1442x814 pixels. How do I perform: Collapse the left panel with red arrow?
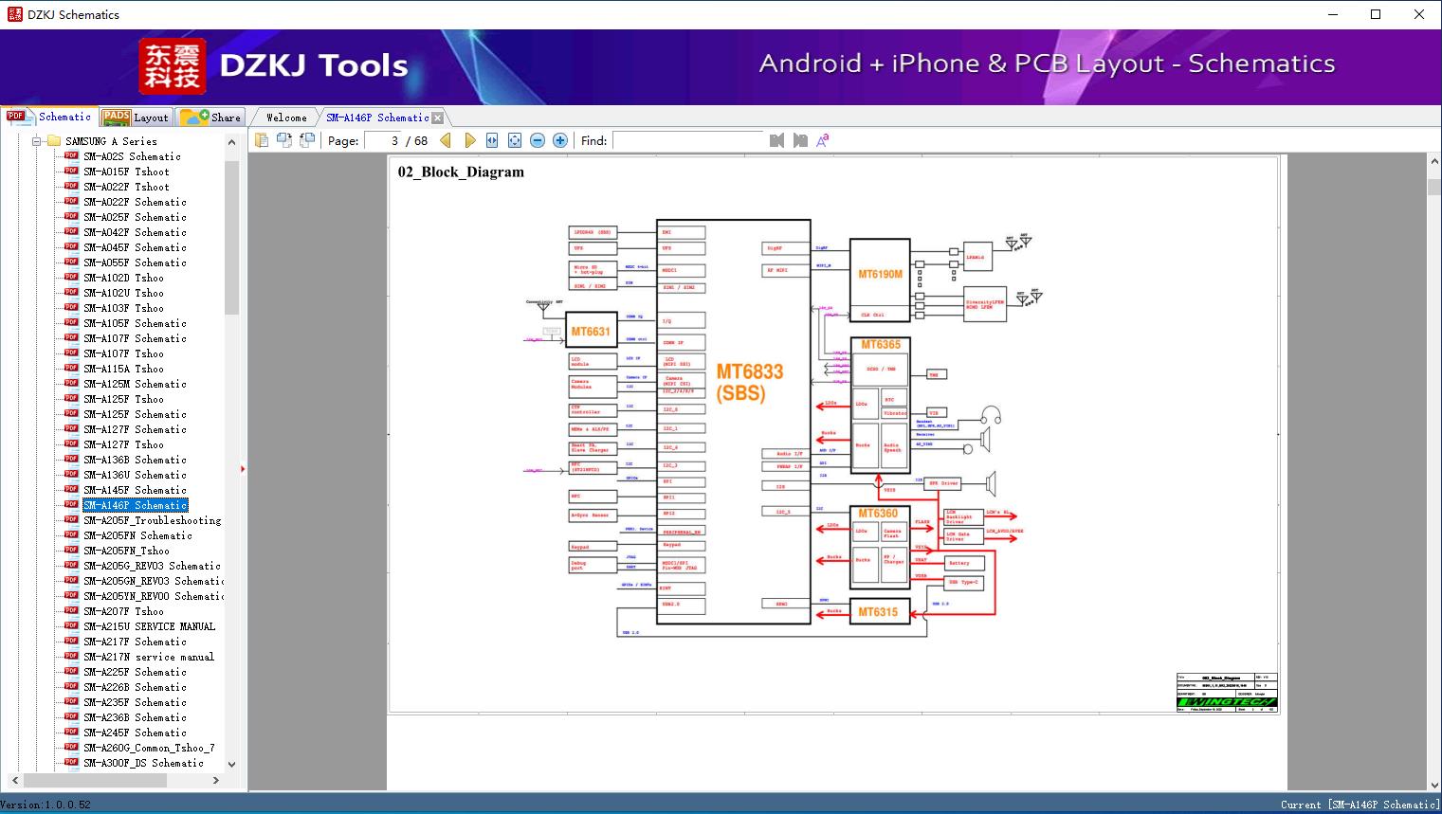[x=243, y=468]
